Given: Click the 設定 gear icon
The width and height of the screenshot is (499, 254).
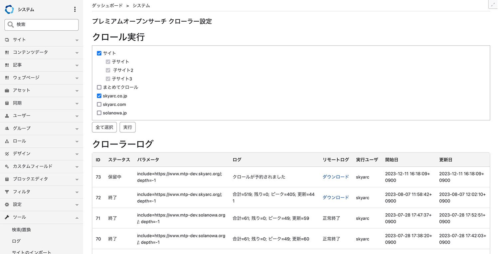Looking at the screenshot, I should pos(7,204).
